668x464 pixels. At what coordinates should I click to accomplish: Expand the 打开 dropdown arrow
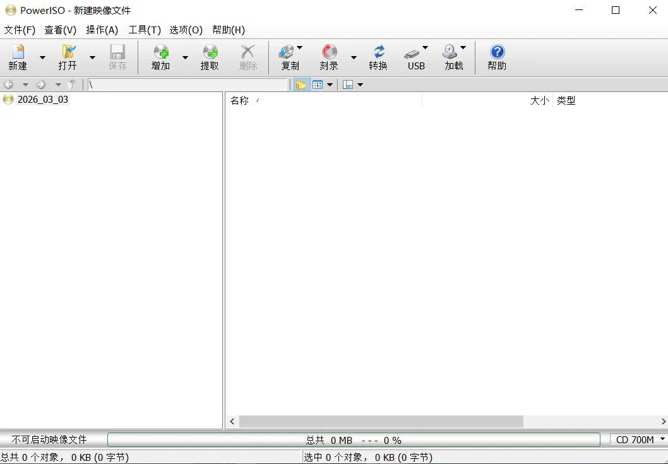92,57
